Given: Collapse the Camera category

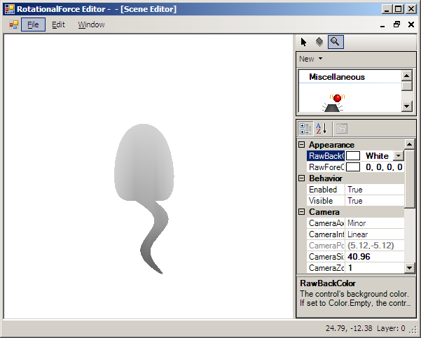Looking at the screenshot, I should [302, 212].
